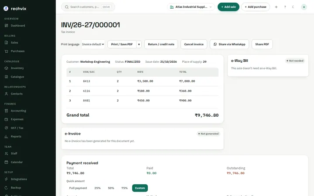Image resolution: width=314 pixels, height=196 pixels.
Task: Open the Calendar icon
Action: pos(7,162)
